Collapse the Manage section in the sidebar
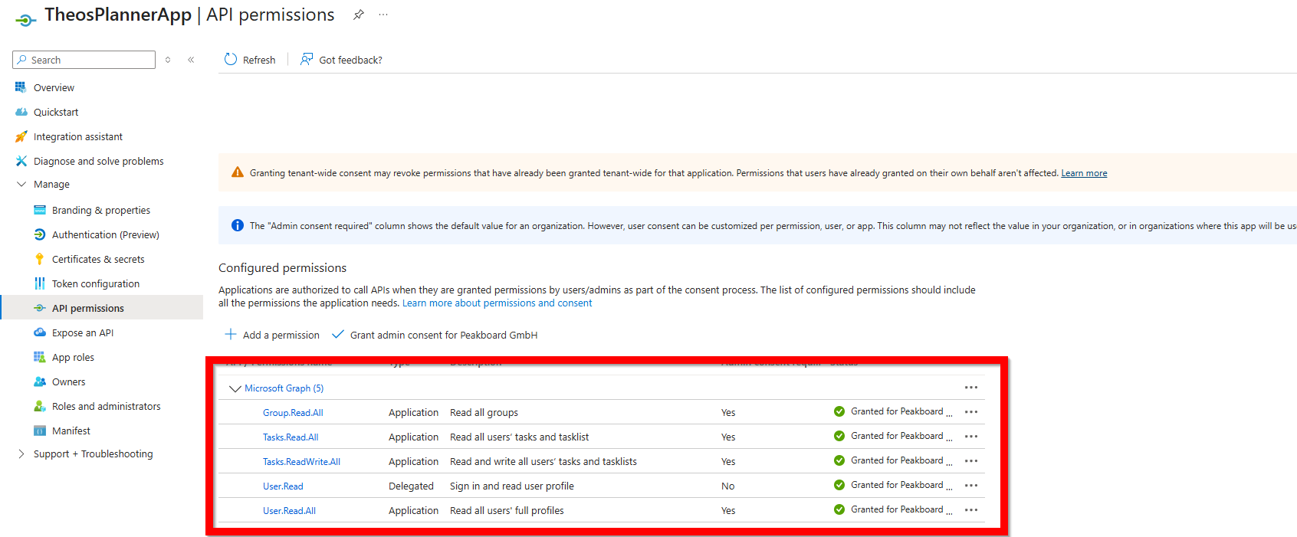Screen dimensions: 1297x537 click(21, 184)
